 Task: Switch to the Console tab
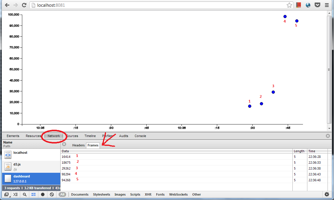140,136
